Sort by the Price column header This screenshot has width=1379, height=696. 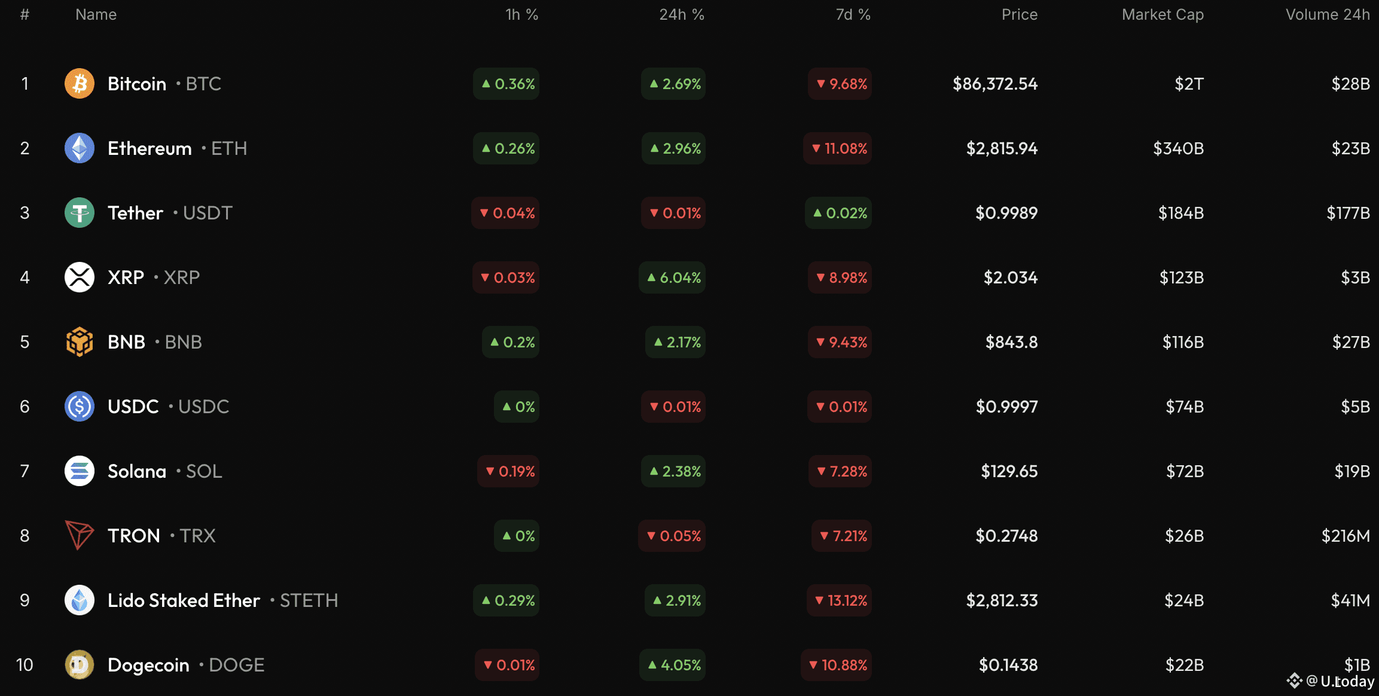pyautogui.click(x=1019, y=15)
